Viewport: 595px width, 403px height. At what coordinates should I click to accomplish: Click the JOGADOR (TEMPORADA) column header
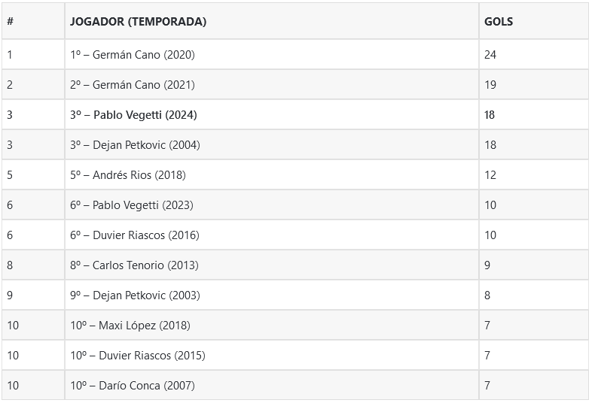click(x=138, y=22)
